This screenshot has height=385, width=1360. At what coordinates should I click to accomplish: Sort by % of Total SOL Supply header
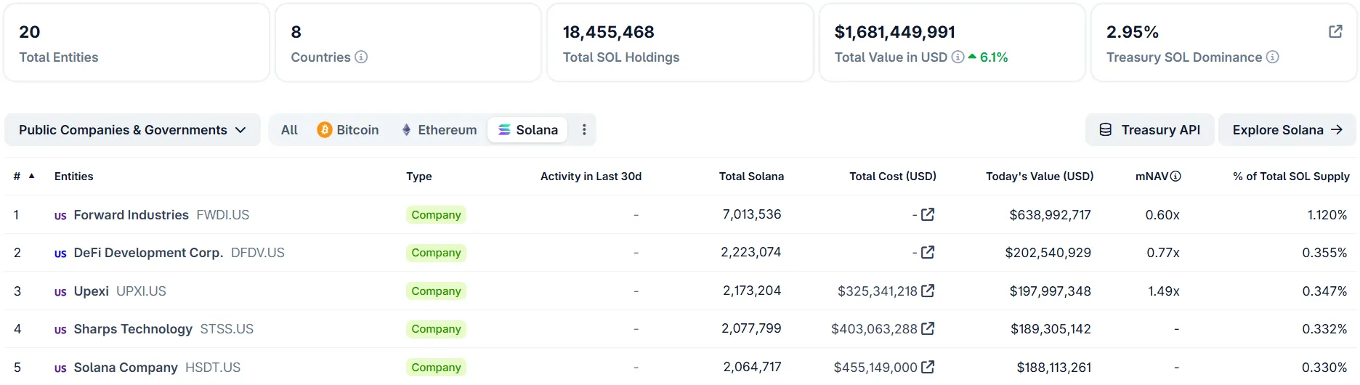pos(1291,176)
